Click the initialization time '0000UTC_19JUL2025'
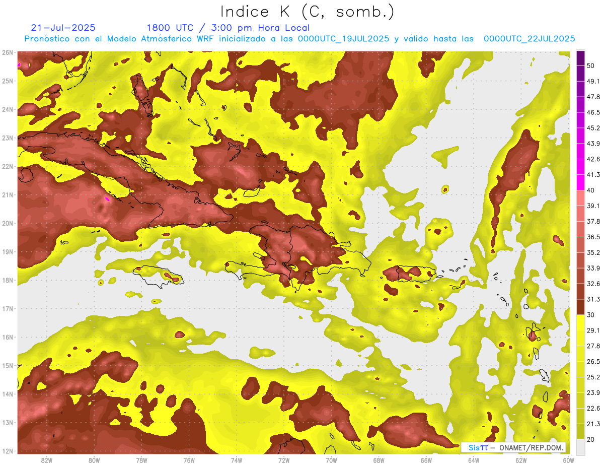 pyautogui.click(x=343, y=39)
